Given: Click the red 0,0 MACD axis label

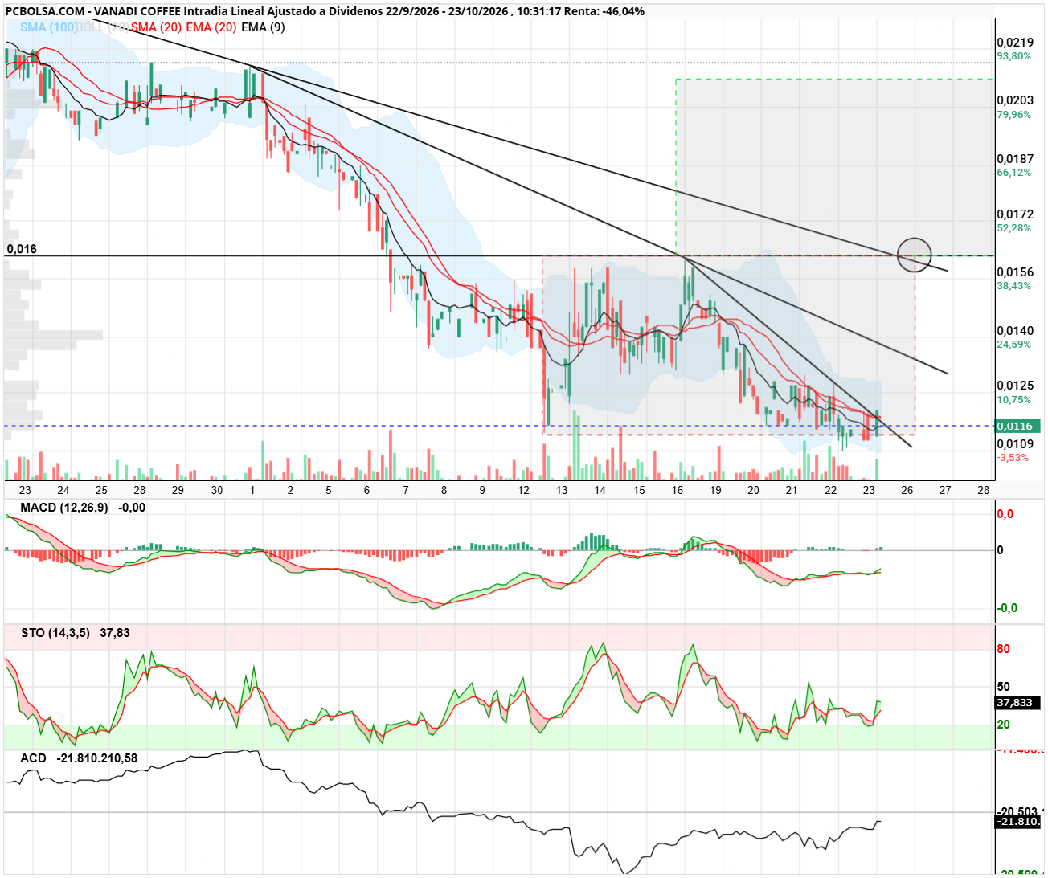Looking at the screenshot, I should [1005, 514].
